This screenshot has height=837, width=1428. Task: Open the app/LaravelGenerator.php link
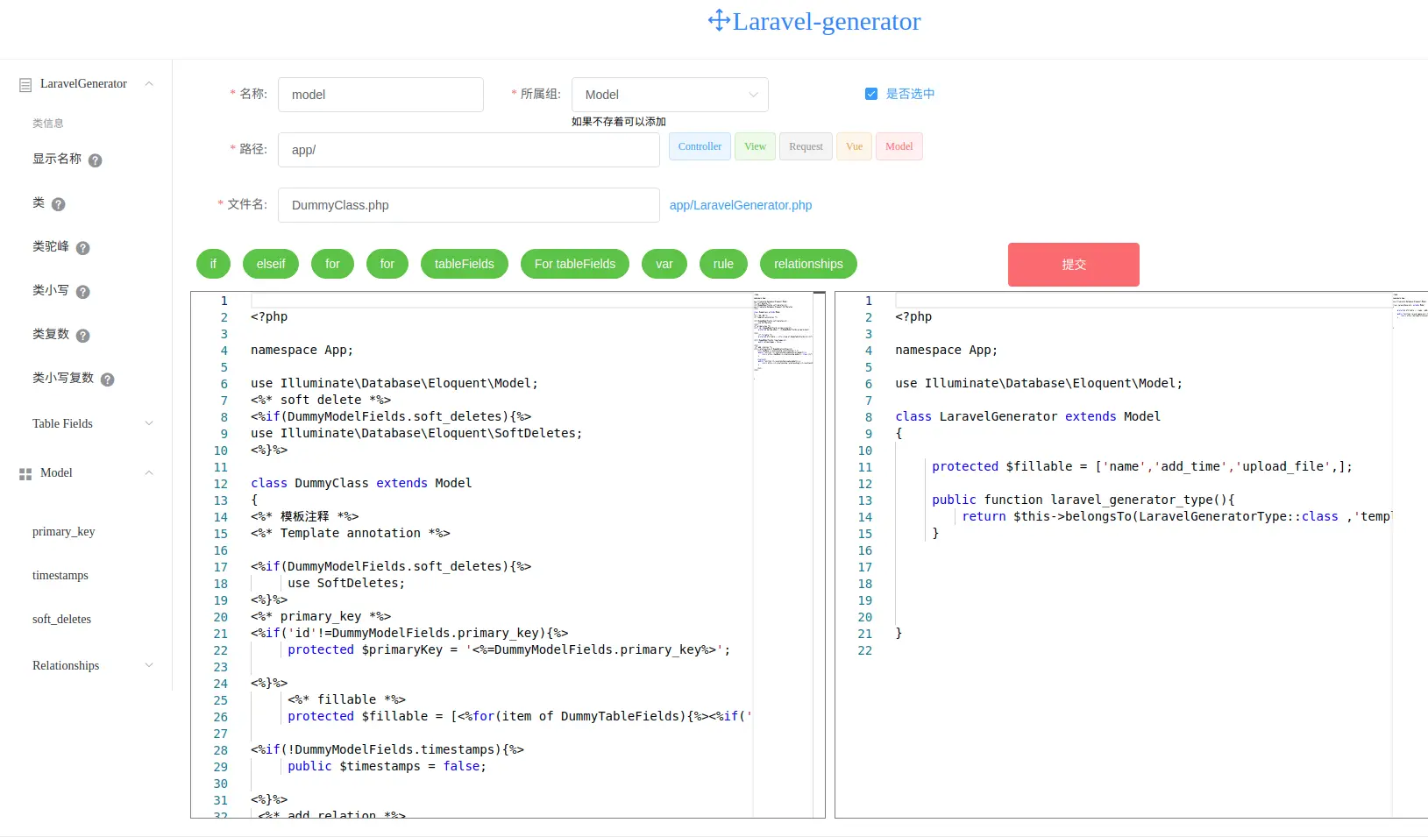coord(740,205)
